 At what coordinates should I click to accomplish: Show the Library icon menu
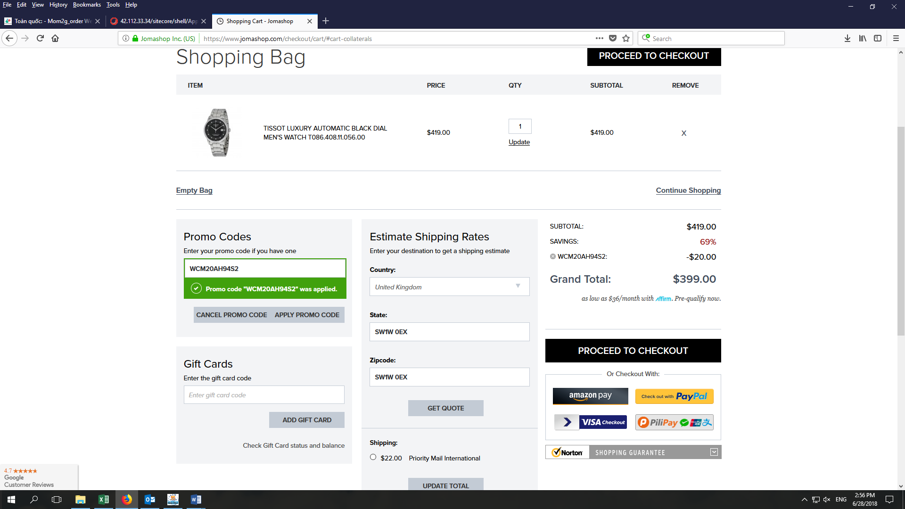tap(862, 38)
